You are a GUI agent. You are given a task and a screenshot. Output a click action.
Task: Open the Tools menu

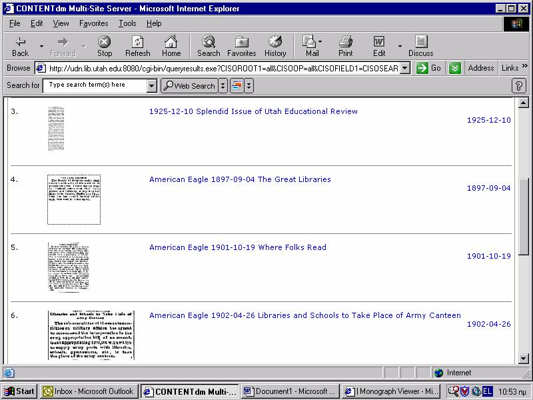click(127, 23)
